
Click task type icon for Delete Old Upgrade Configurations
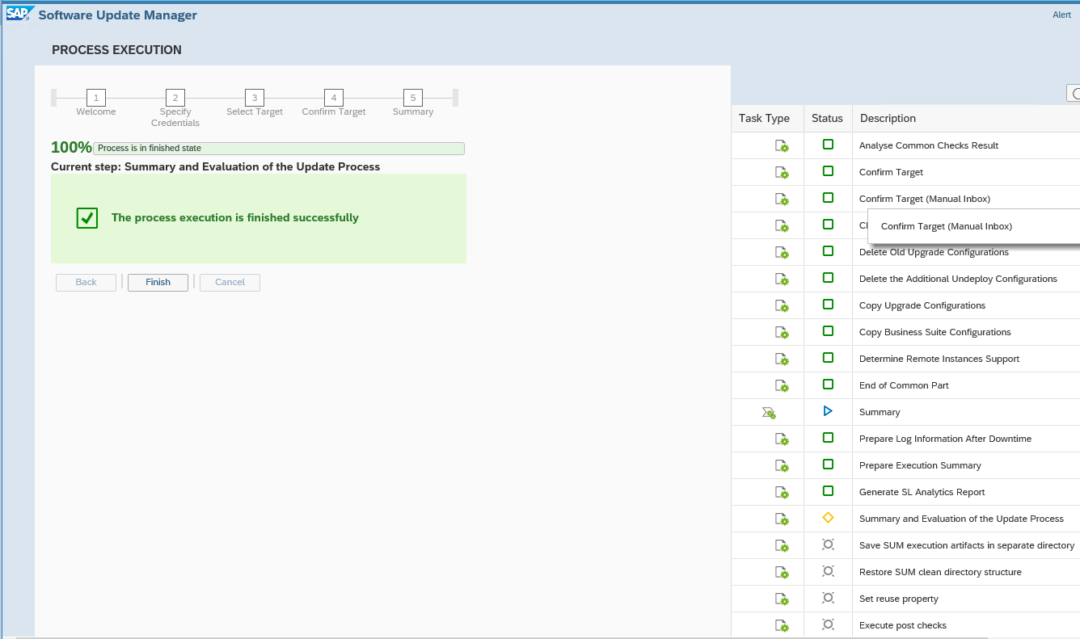point(782,253)
